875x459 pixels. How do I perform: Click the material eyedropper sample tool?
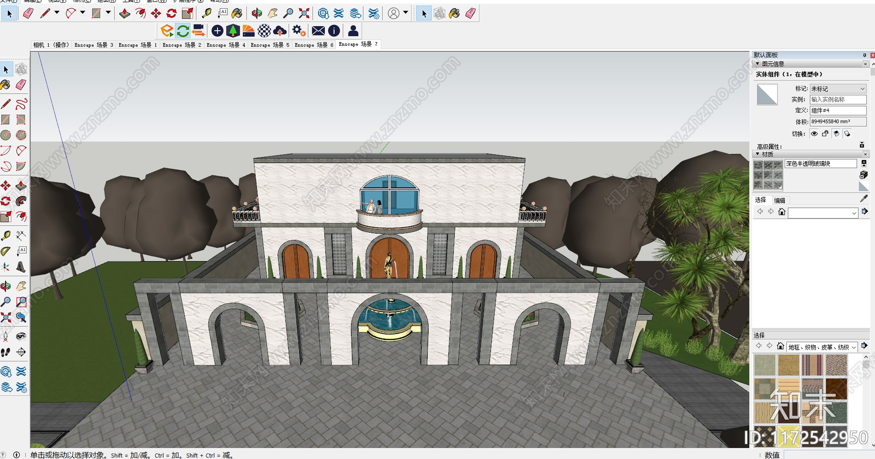pyautogui.click(x=864, y=199)
